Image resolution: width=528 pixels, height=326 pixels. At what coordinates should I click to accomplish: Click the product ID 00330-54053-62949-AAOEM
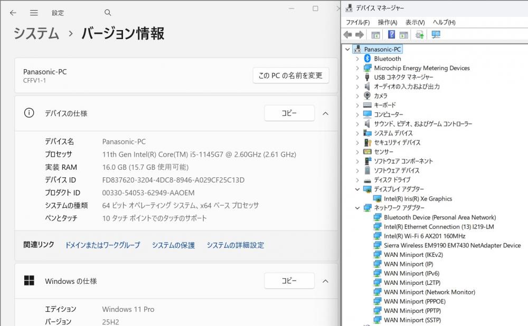point(148,193)
